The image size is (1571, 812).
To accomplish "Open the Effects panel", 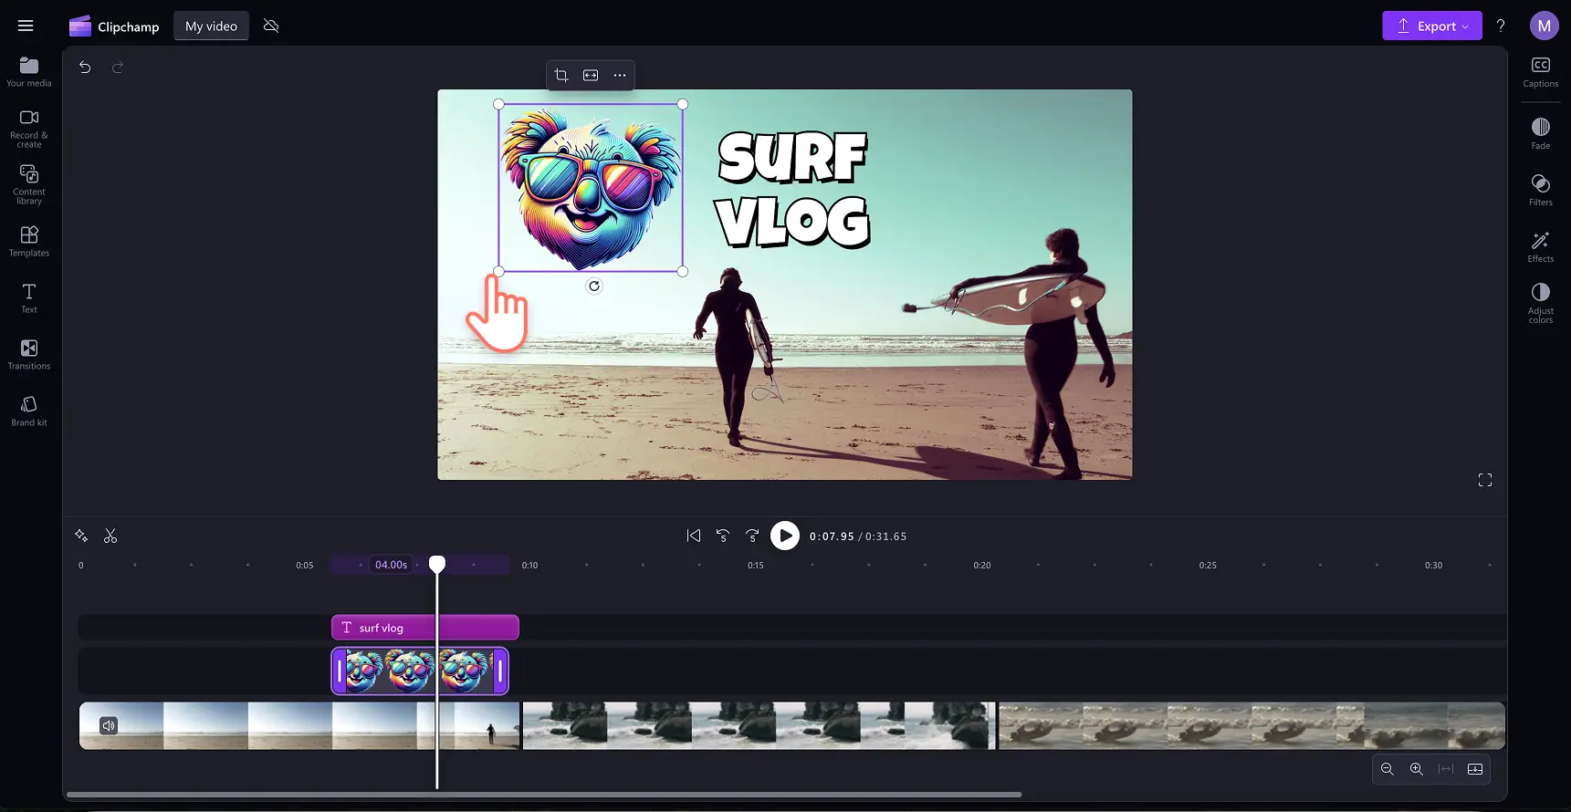I will click(x=1540, y=246).
